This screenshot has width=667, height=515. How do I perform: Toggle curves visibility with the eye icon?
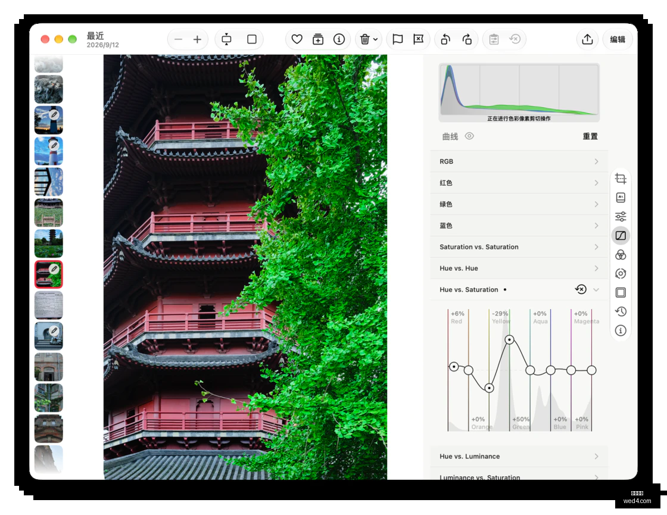coord(469,136)
